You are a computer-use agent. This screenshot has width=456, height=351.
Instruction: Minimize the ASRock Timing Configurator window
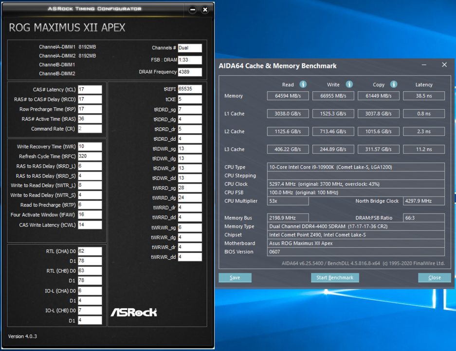click(x=193, y=10)
